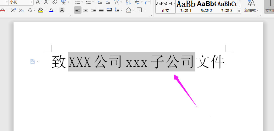The height and width of the screenshot is (131, 274).
Task: Toggle align right
Action: click(93, 10)
